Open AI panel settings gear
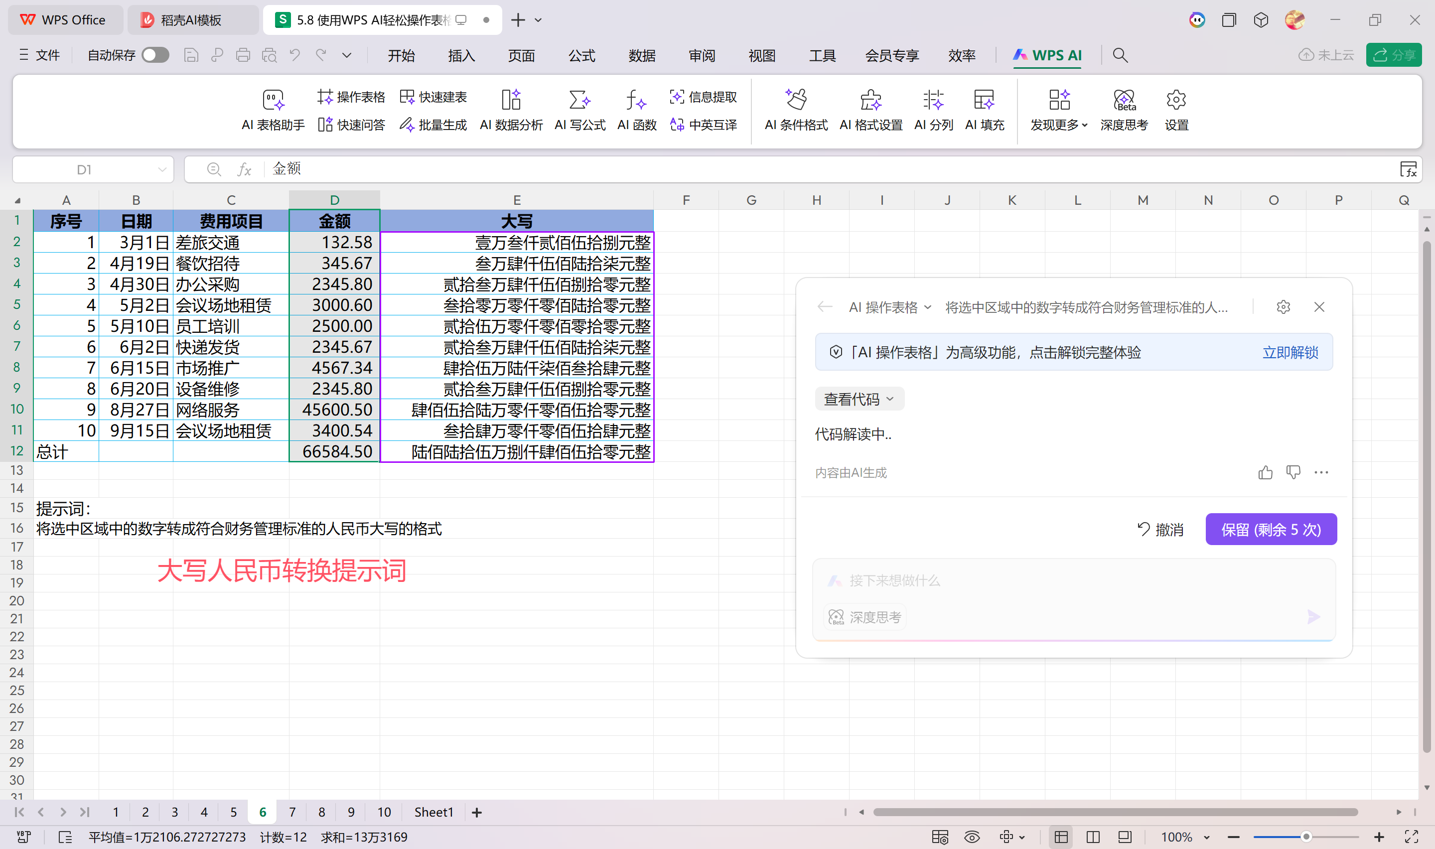 tap(1283, 306)
